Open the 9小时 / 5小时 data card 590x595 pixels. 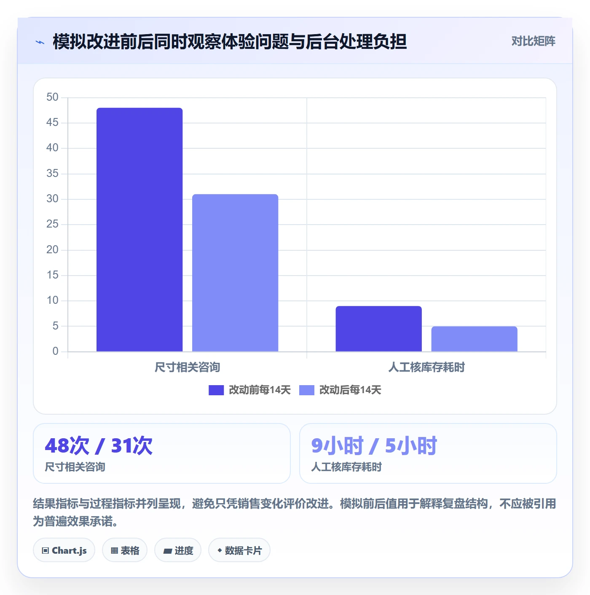coord(428,453)
